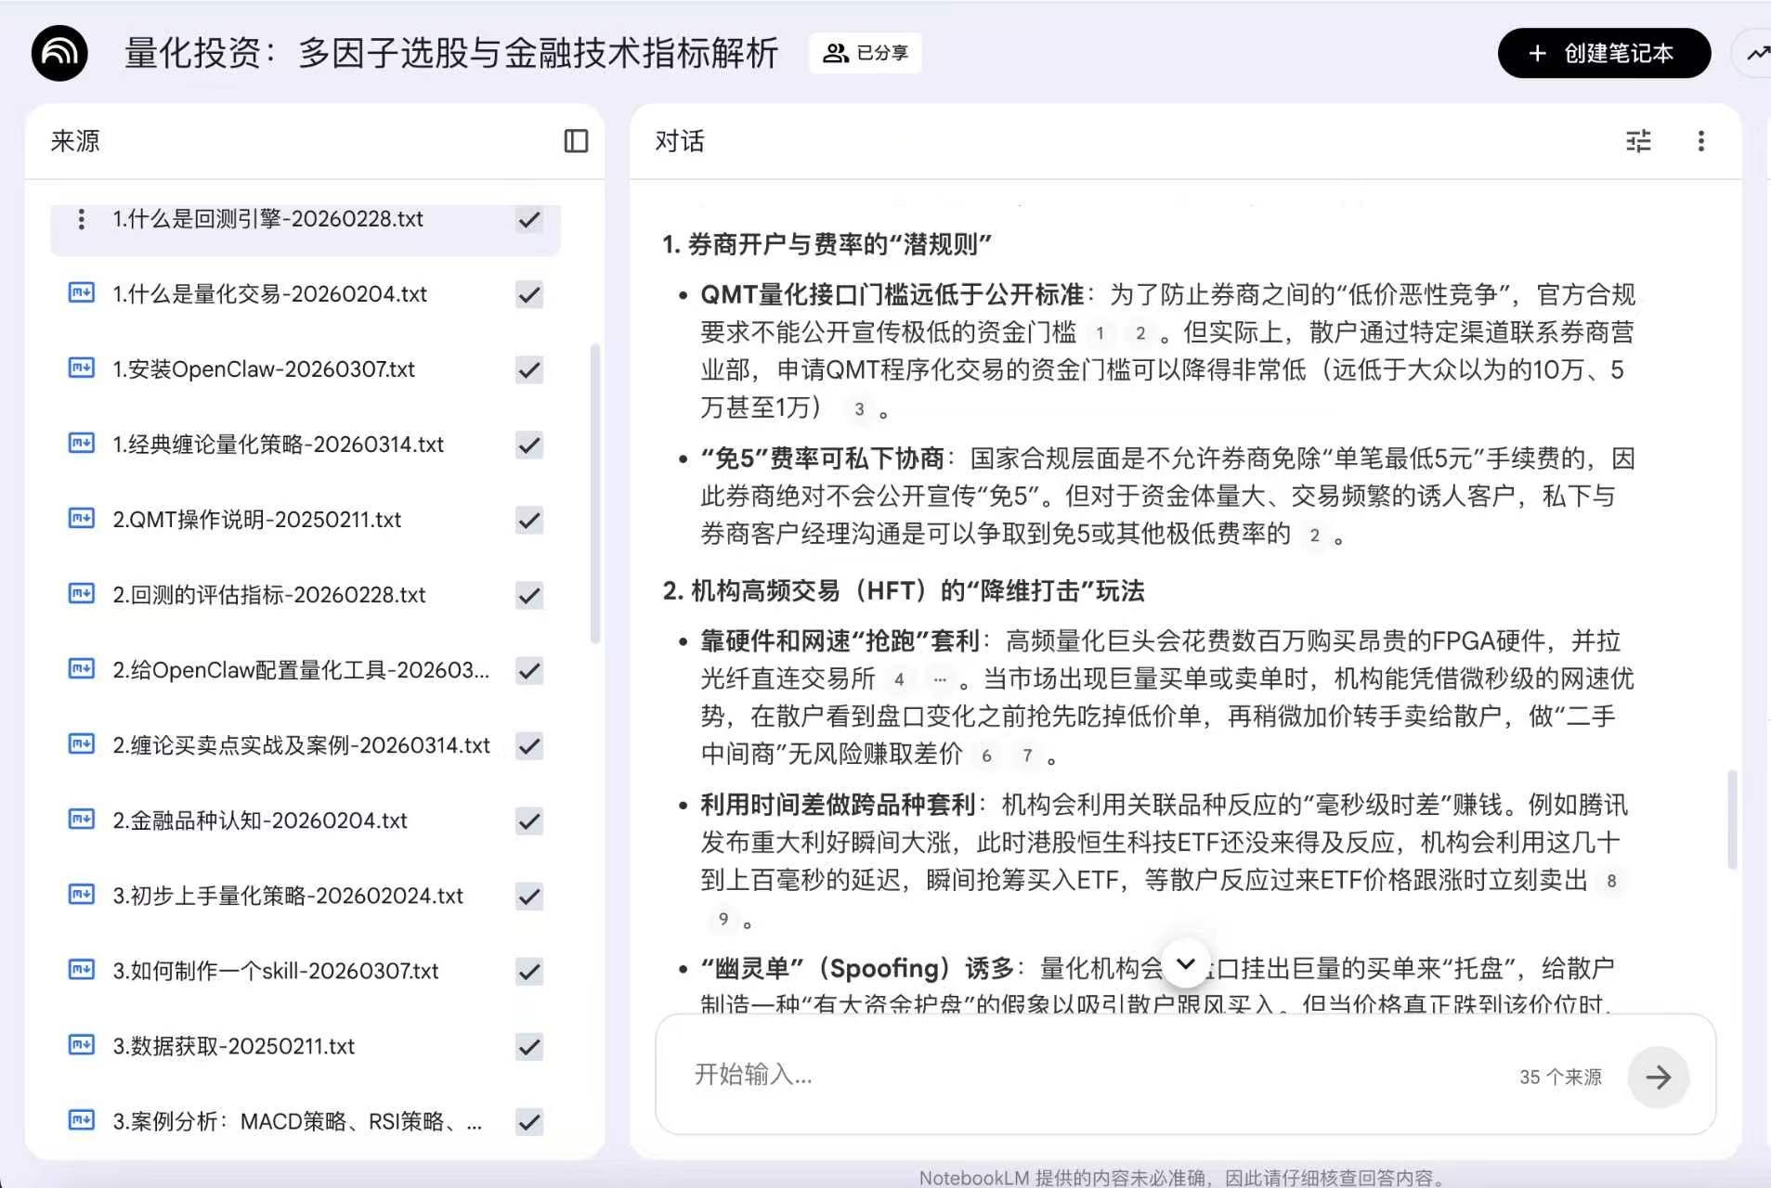Image resolution: width=1771 pixels, height=1188 pixels.
Task: Click three-dot menu beside 1.什么是回测引擎 source
Action: click(82, 219)
